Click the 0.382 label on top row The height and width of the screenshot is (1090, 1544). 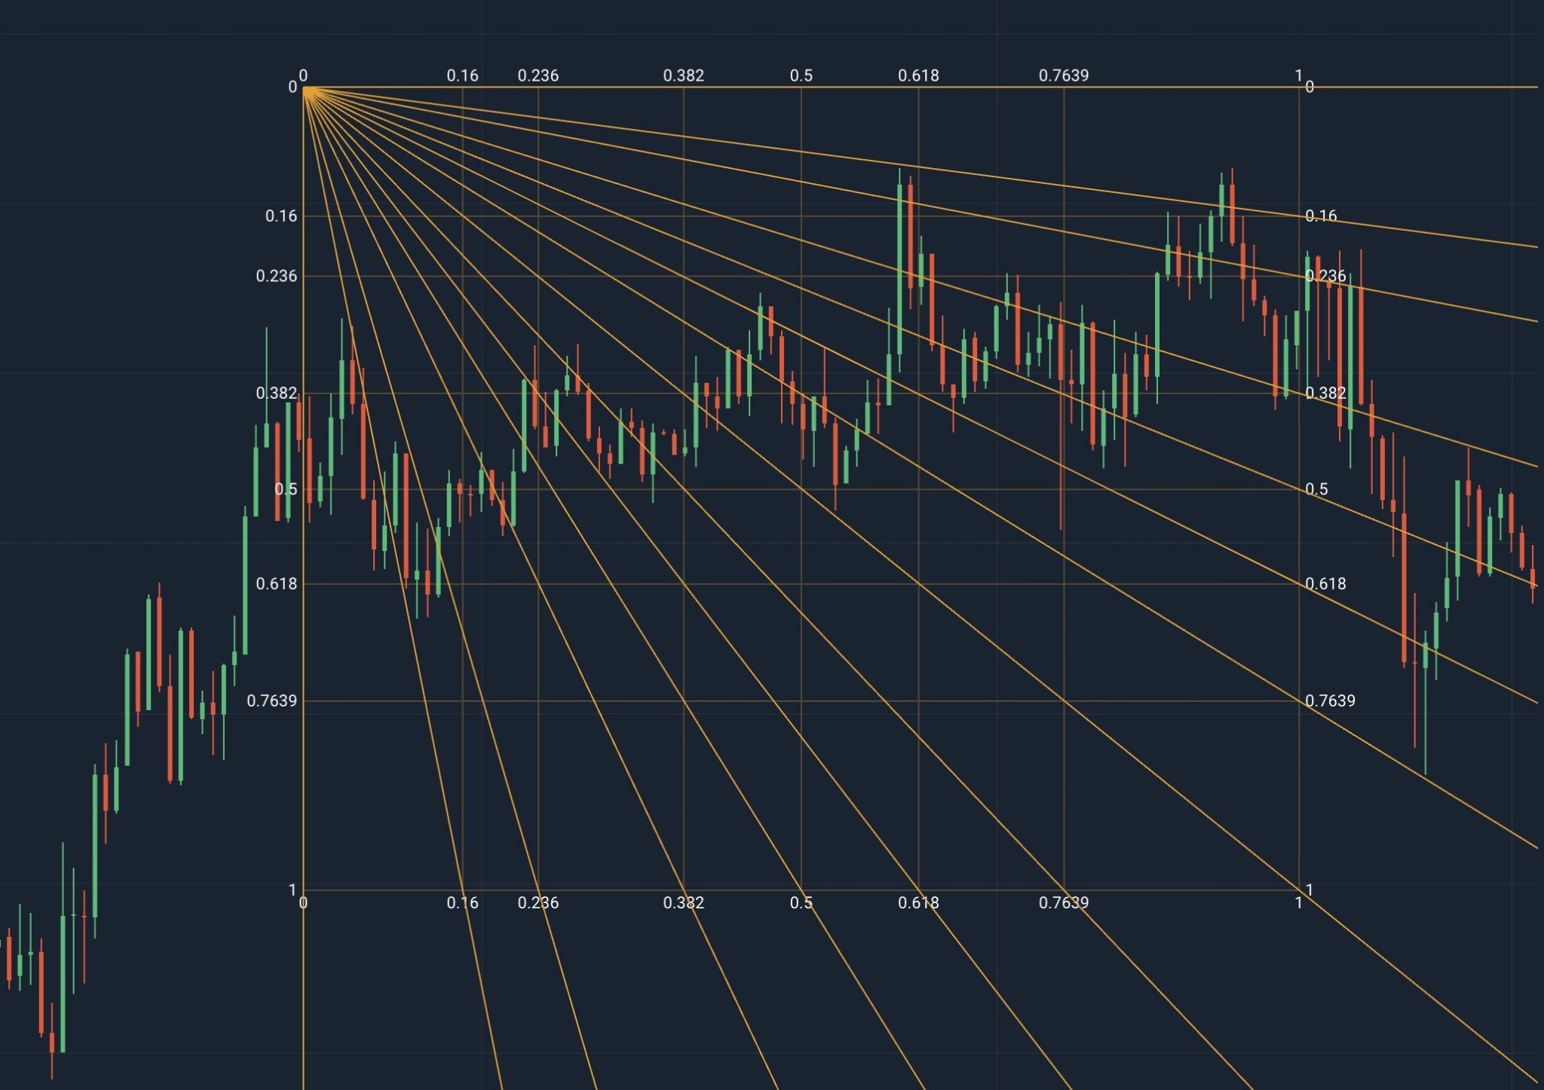(683, 75)
